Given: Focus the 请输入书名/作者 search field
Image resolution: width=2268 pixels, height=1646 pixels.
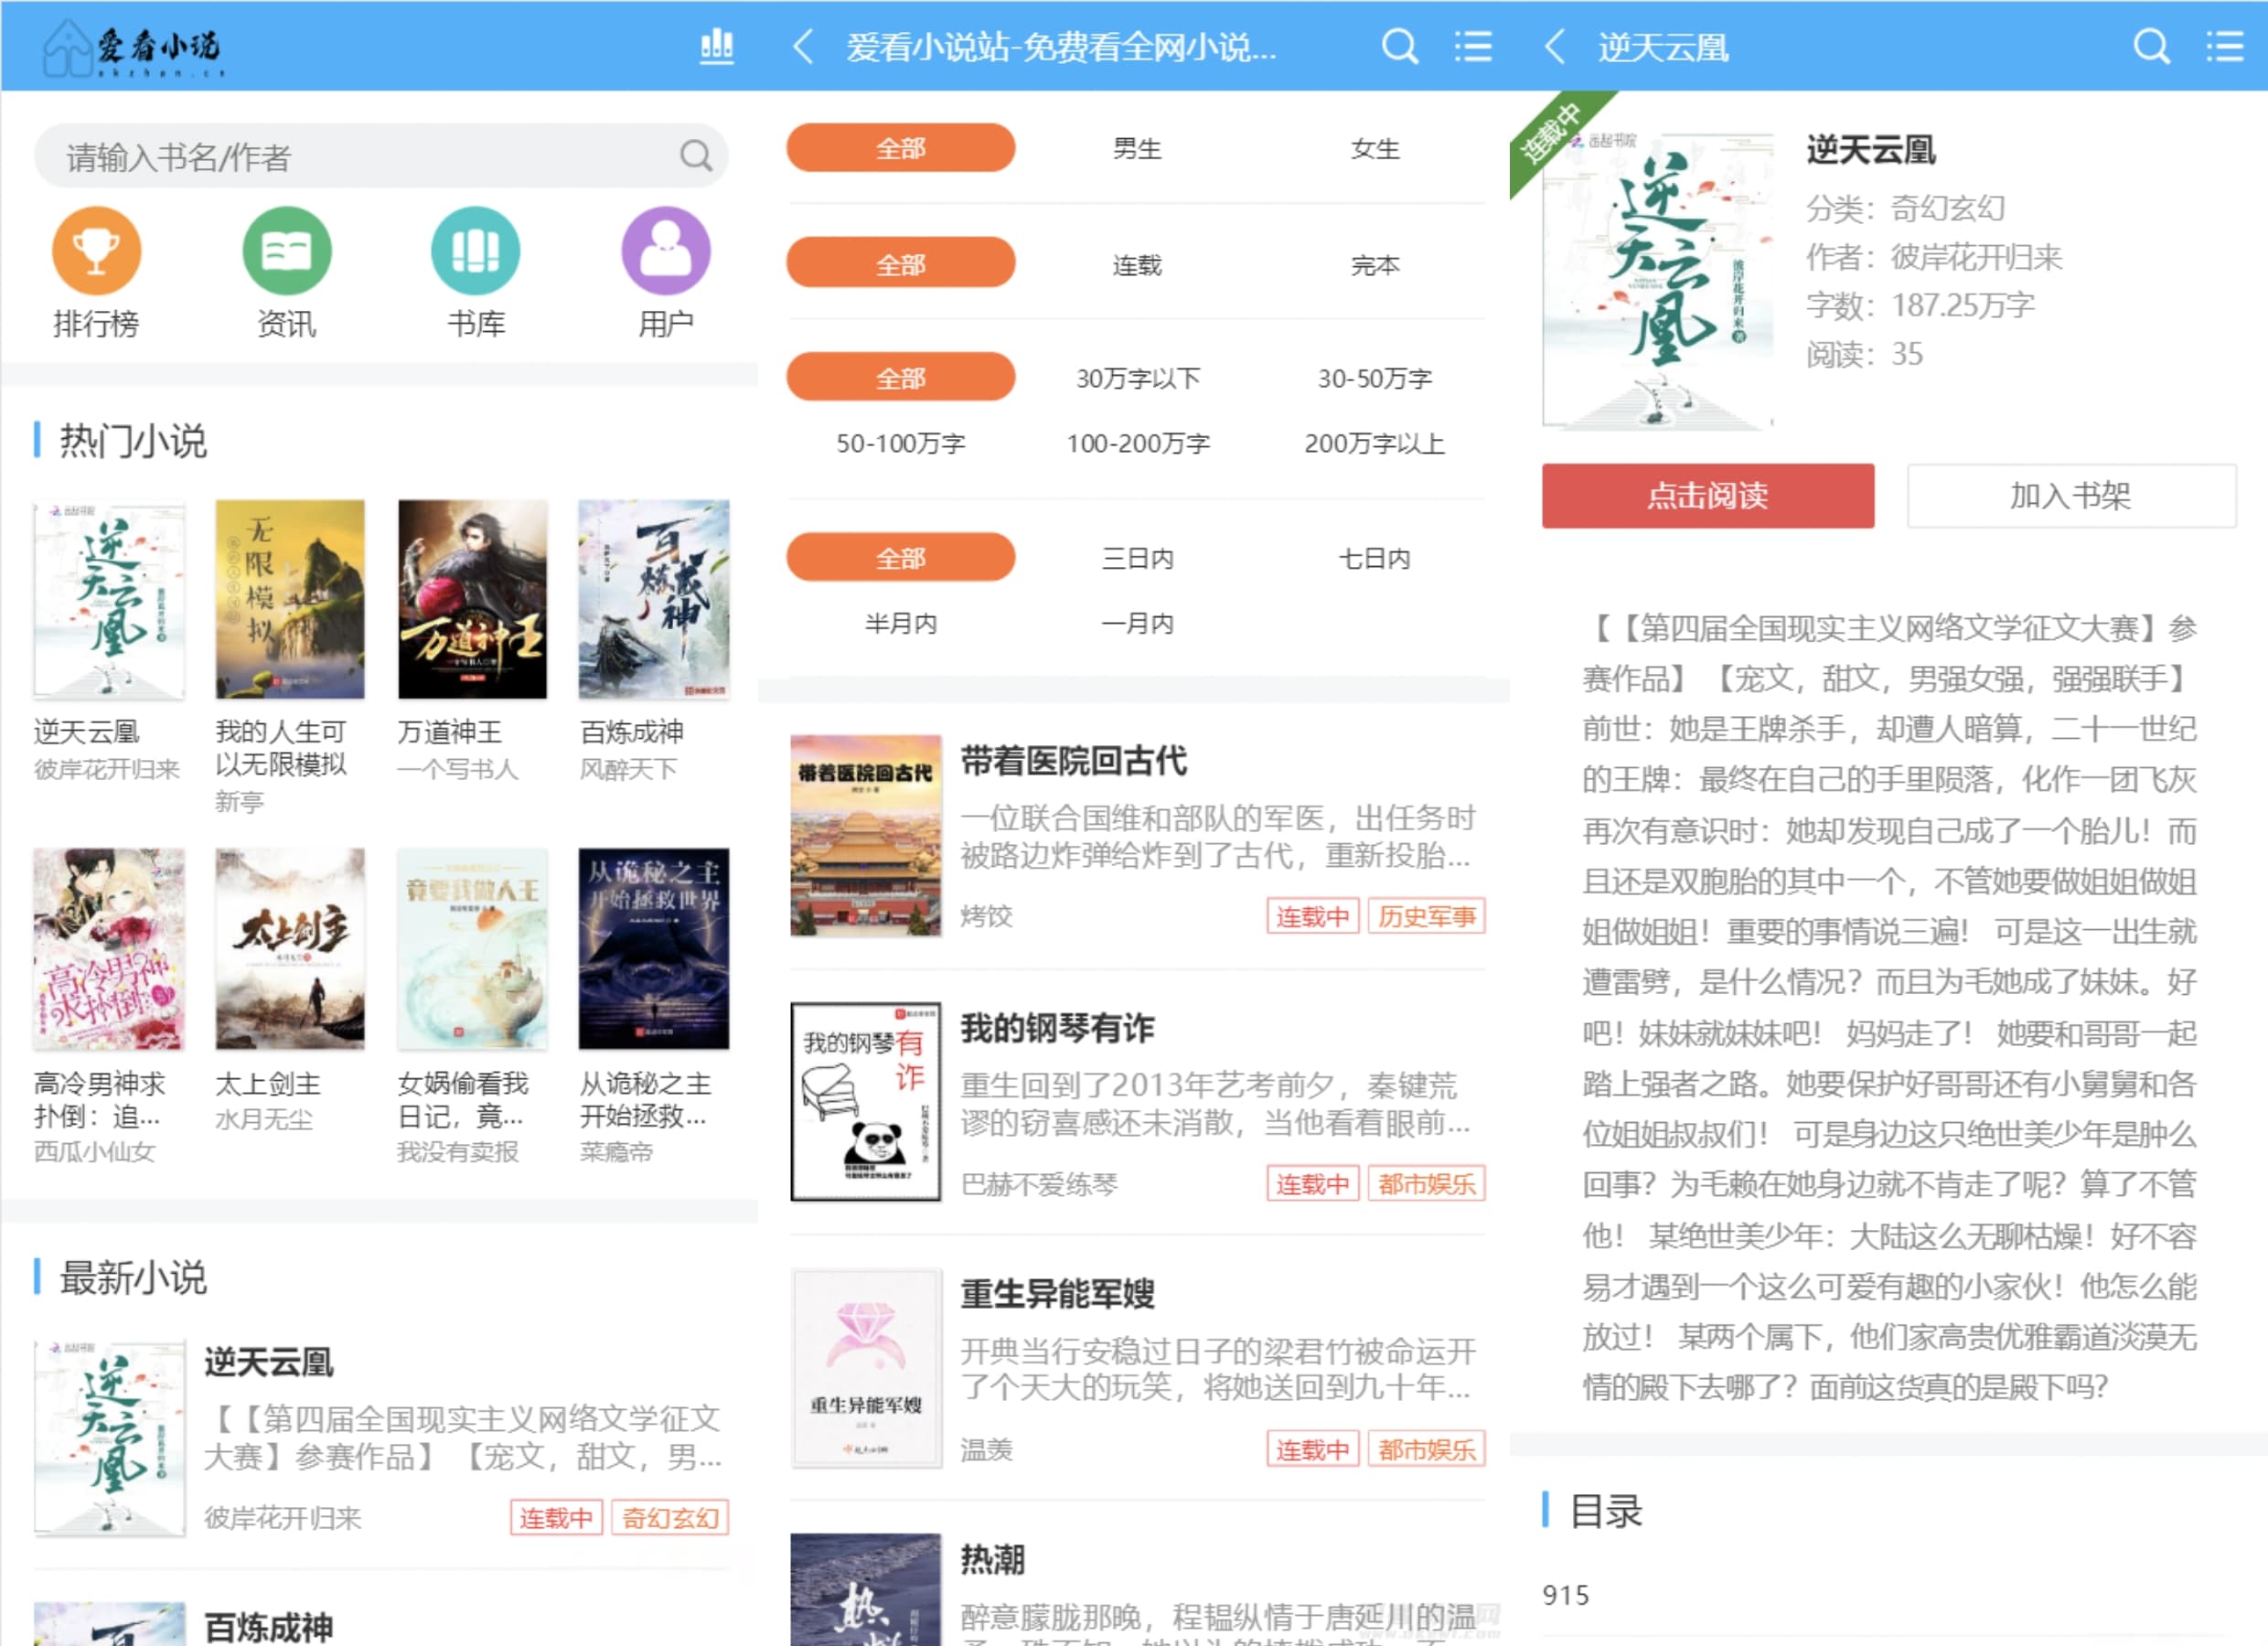Looking at the screenshot, I should click(380, 156).
